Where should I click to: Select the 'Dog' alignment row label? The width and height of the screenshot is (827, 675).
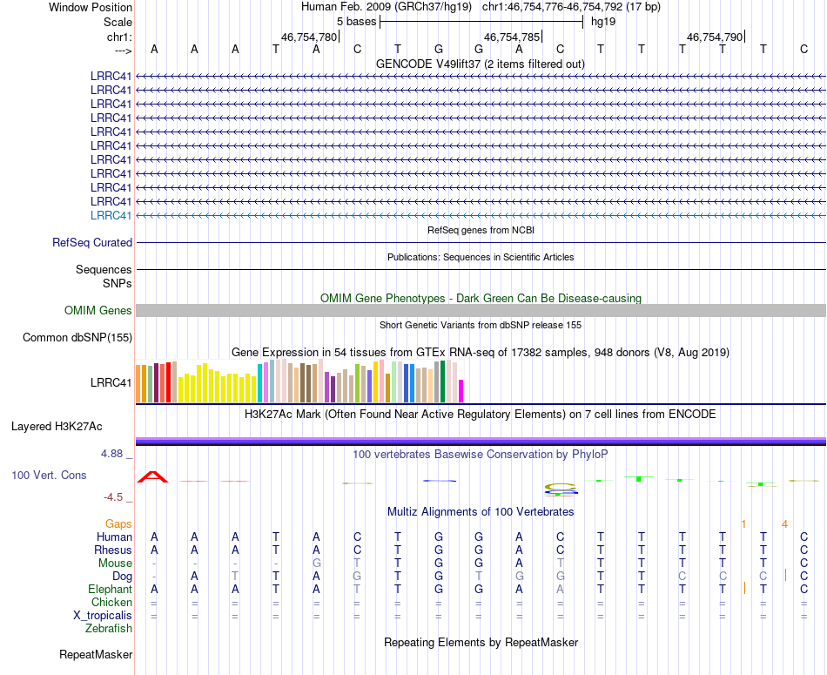coord(122,576)
